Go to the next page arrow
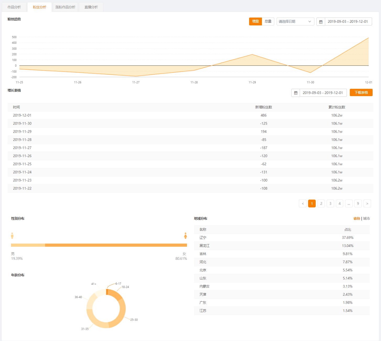 tap(367, 203)
